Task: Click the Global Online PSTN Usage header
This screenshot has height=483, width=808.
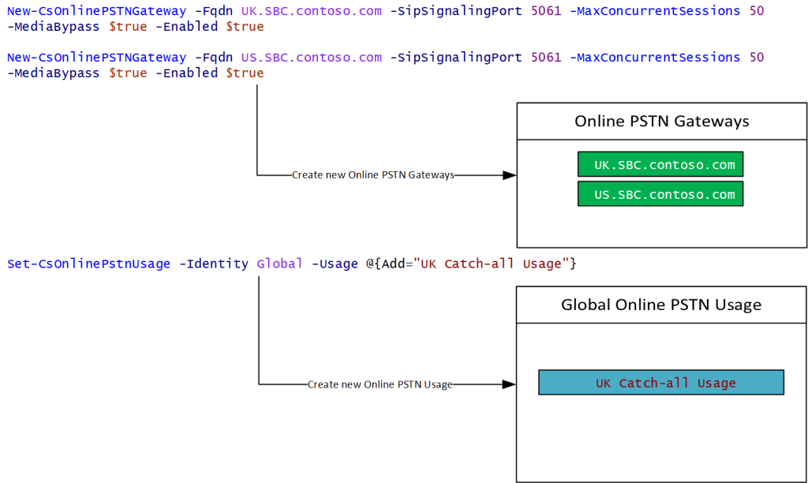Action: (x=661, y=305)
